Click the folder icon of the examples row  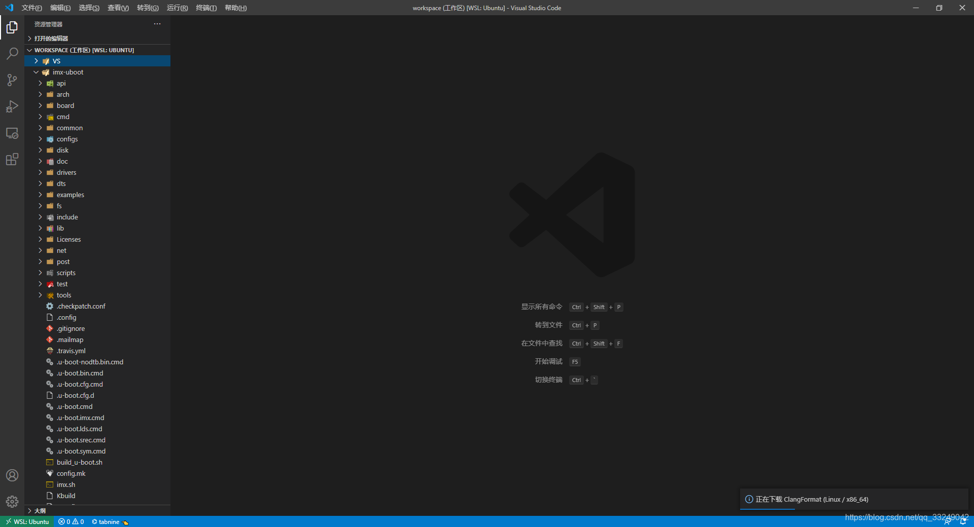pos(50,195)
